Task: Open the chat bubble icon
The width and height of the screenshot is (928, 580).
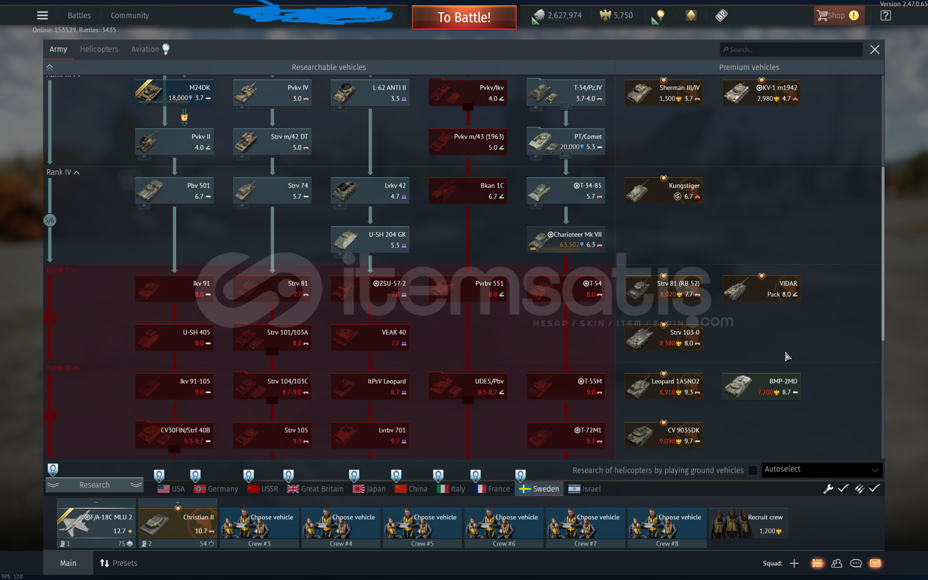Action: click(856, 563)
